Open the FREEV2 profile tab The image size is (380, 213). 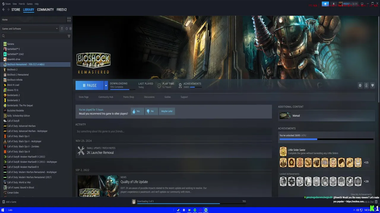(61, 10)
